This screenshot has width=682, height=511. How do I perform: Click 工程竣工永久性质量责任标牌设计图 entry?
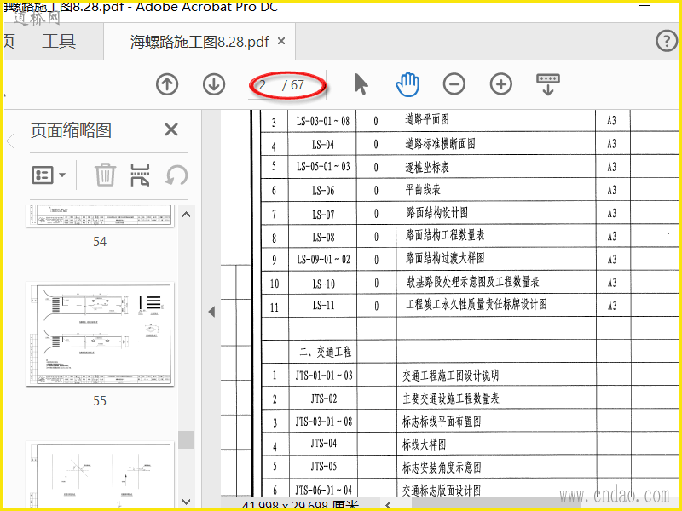coord(477,304)
